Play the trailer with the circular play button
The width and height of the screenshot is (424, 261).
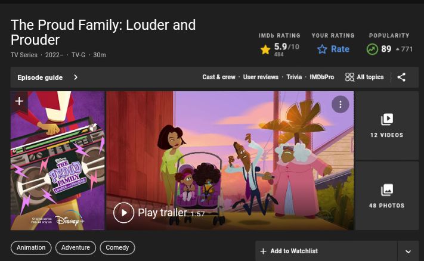tap(123, 213)
